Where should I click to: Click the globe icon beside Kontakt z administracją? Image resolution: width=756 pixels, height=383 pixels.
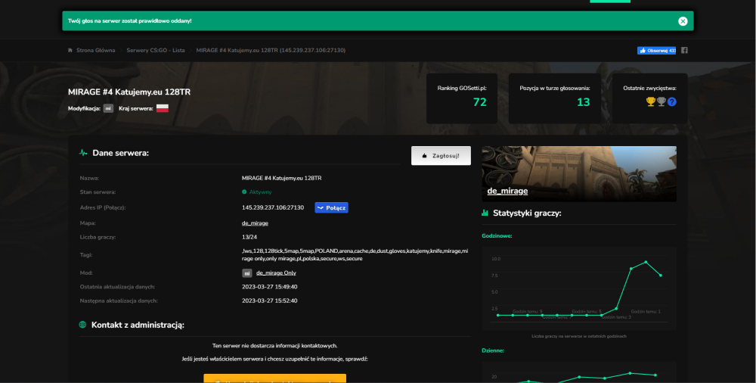(83, 325)
